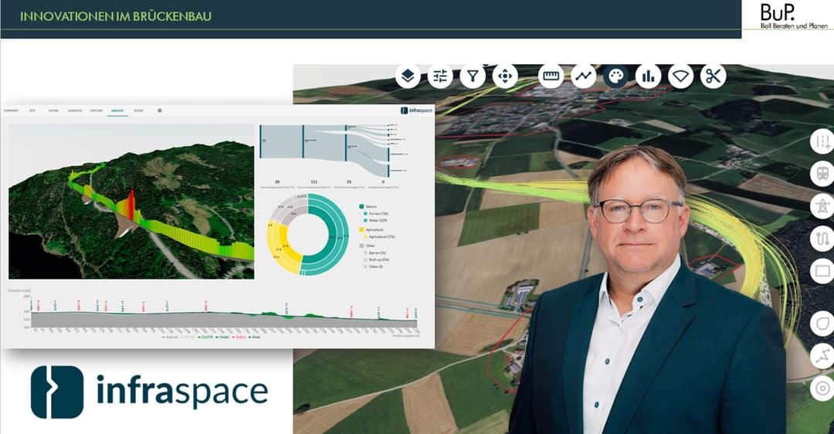
Task: Switch to the Generate tab
Action: [75, 110]
